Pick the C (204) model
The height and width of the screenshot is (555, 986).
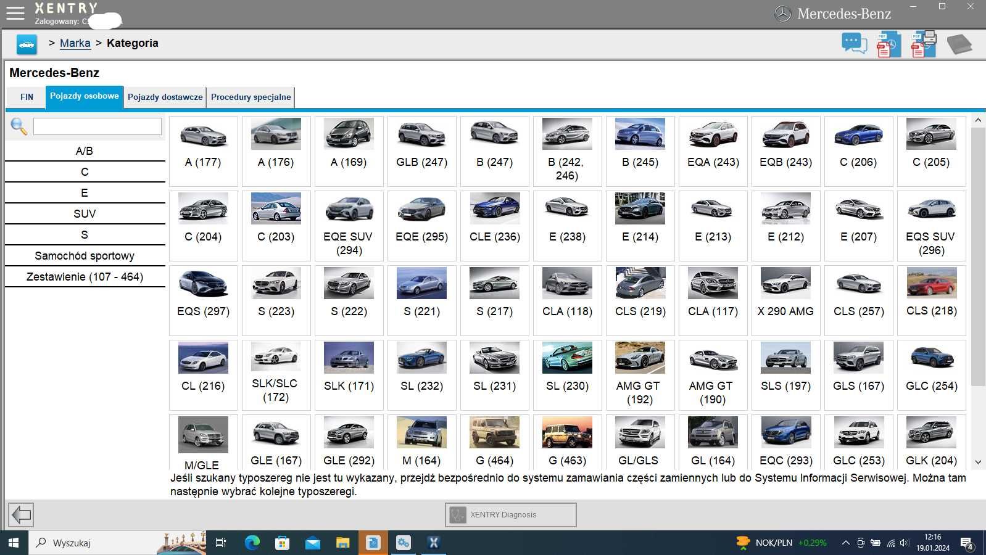(203, 226)
